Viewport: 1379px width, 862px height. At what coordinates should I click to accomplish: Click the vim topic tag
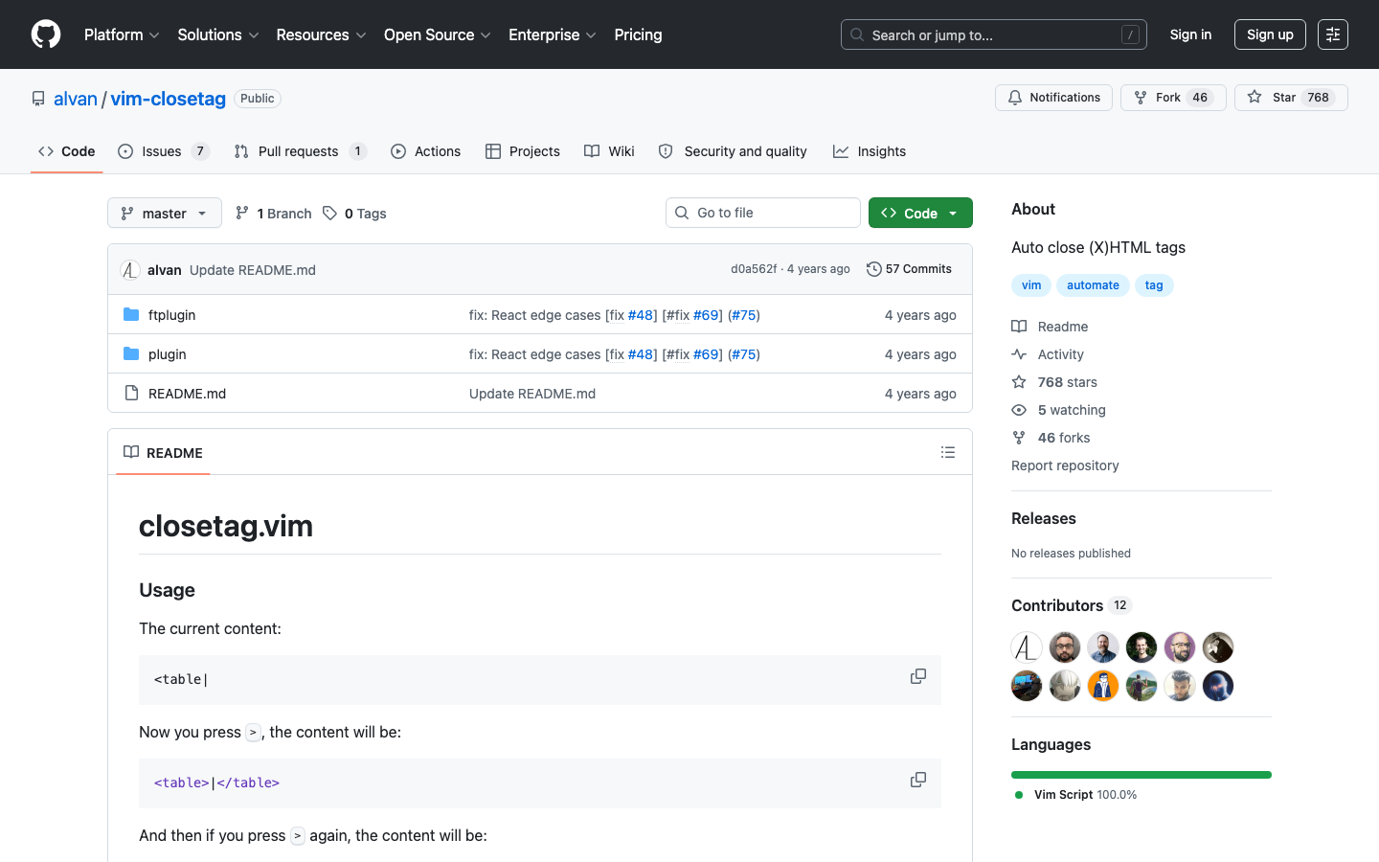coord(1031,285)
